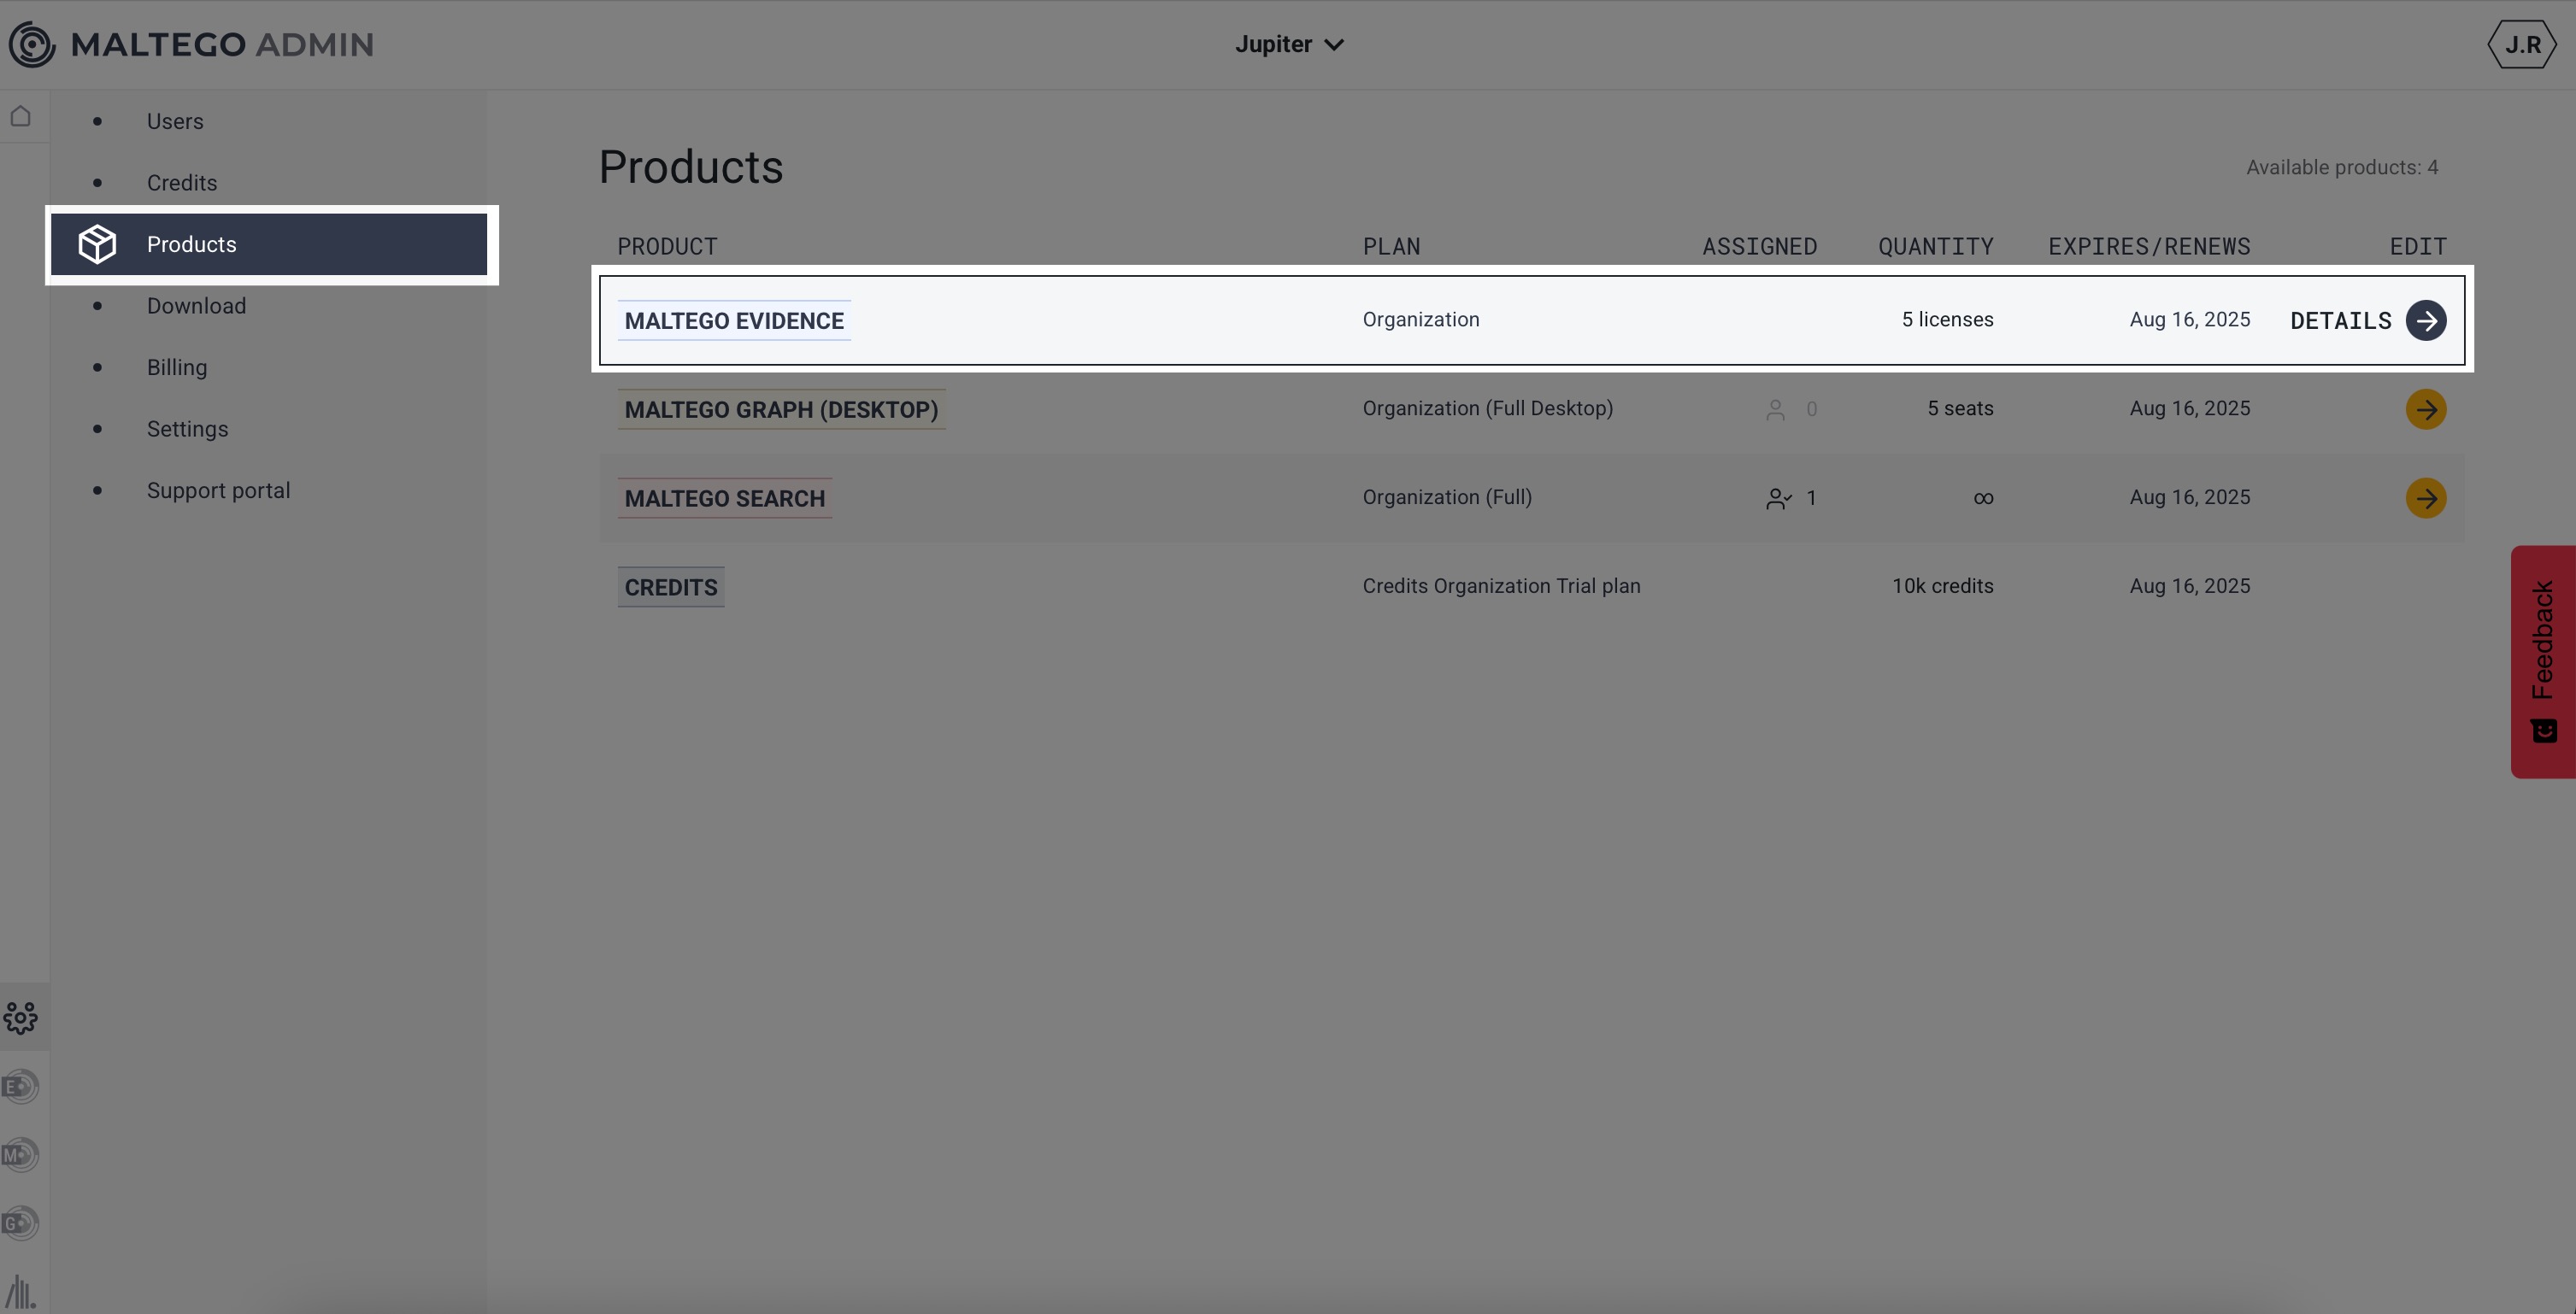
Task: Open the Billing sidebar item
Action: (x=177, y=367)
